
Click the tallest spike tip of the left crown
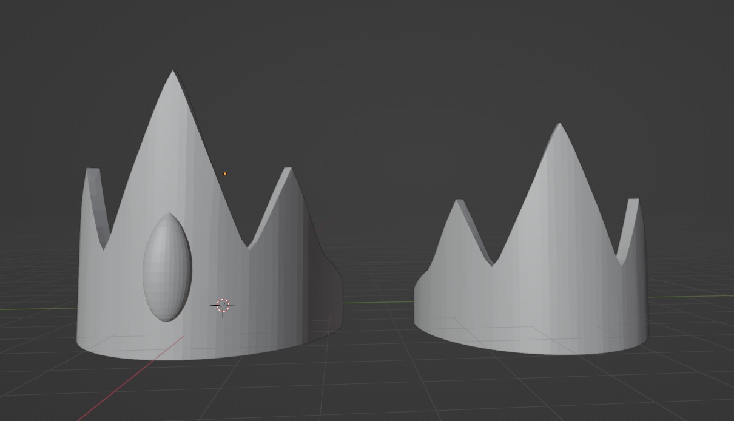coord(173,72)
